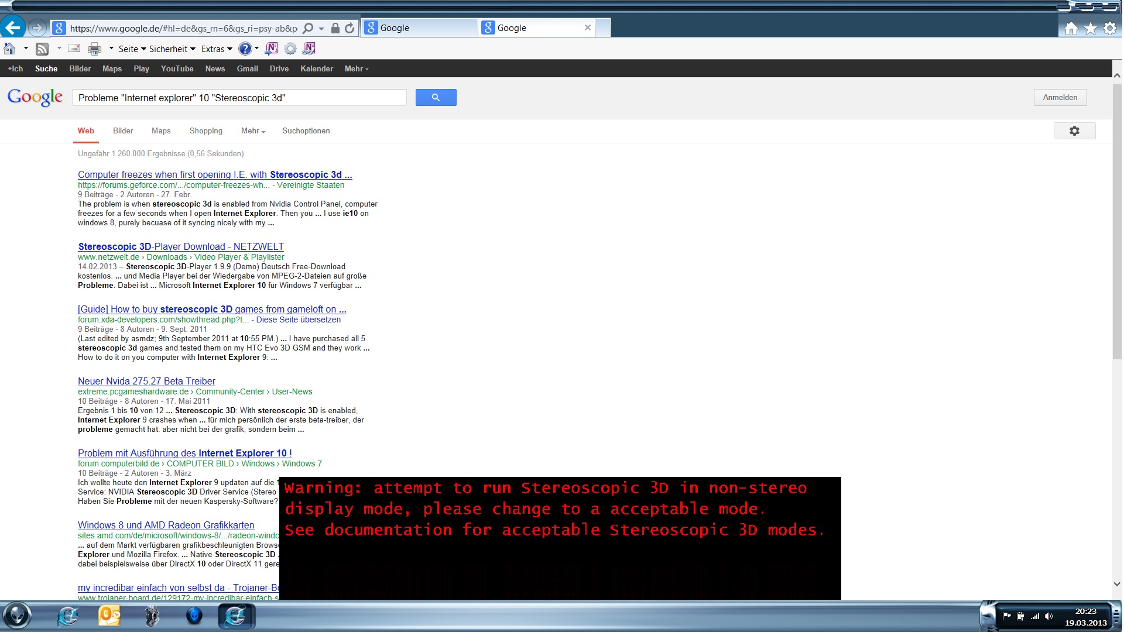Expand the Home page dropdown arrow in command bar

pos(26,49)
